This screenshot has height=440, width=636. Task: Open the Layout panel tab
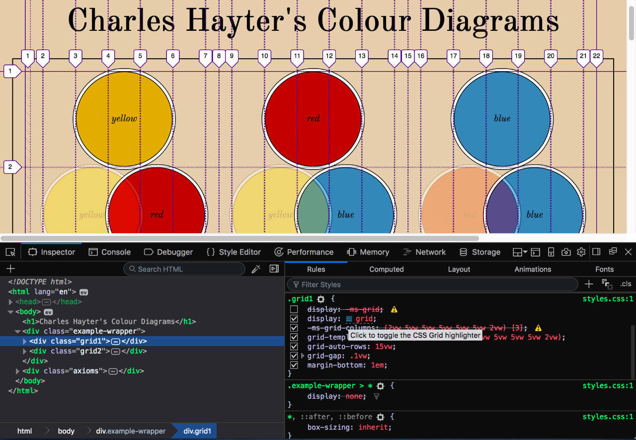point(459,269)
